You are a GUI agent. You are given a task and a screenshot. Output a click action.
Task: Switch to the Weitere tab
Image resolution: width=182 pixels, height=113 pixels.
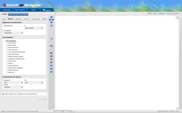click(x=45, y=19)
